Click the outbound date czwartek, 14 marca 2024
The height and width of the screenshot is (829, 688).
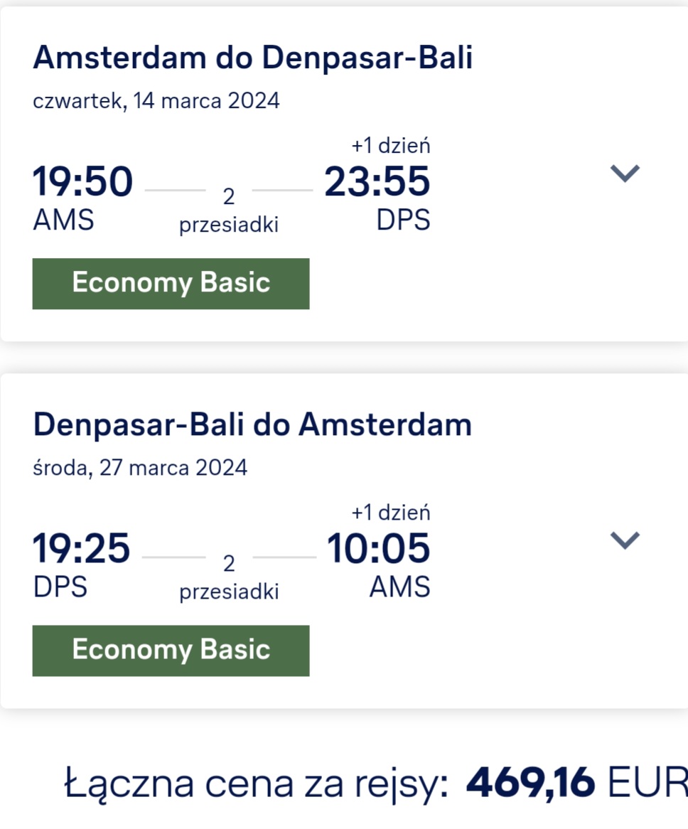156,100
